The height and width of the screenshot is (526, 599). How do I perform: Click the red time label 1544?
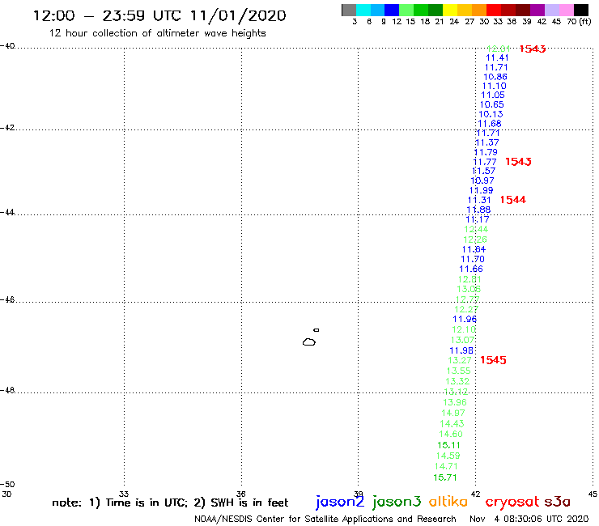513,200
